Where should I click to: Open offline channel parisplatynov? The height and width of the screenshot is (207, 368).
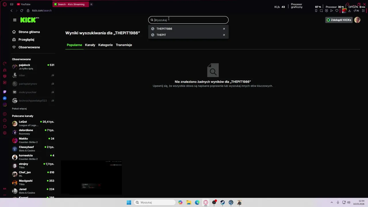tap(33, 84)
